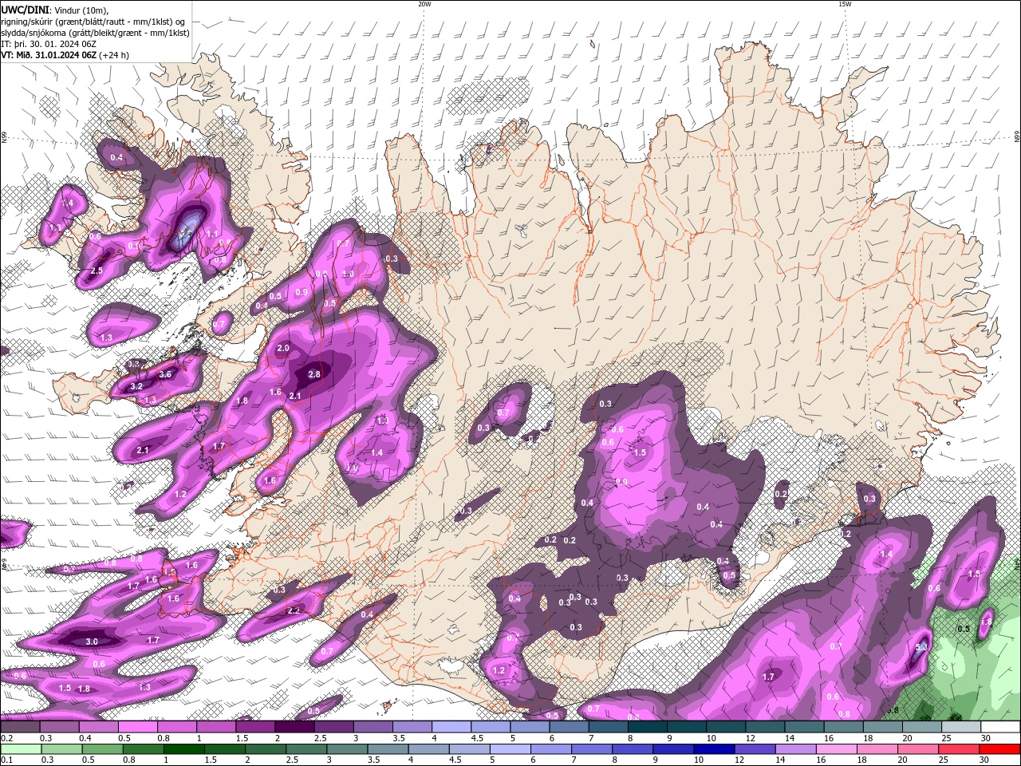Select the 30 label at the end of the red legend row
The height and width of the screenshot is (766, 1021).
click(x=986, y=760)
